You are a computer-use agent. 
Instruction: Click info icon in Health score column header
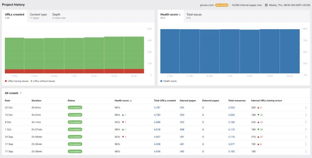coord(131,100)
